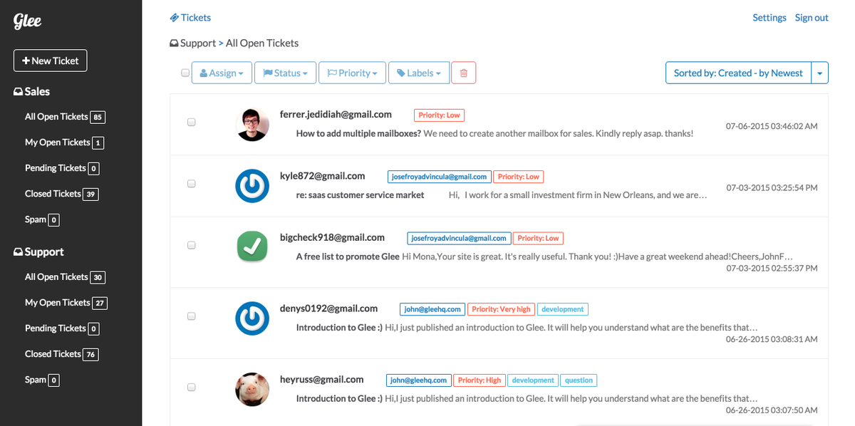Click sender ferrer.jedidiah@gmail.com
Image resolution: width=855 pixels, height=426 pixels.
336,114
